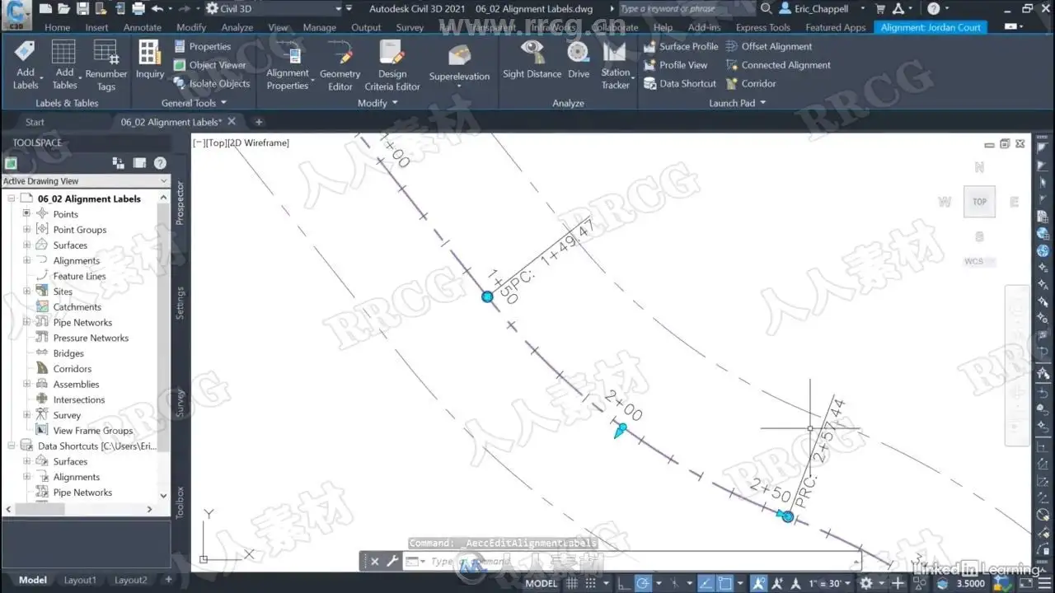Click the Autodesk App Store cart icon
The image size is (1055, 593).
[881, 9]
